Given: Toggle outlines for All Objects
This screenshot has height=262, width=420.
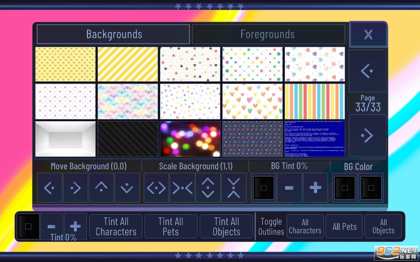Looking at the screenshot, I should [x=383, y=226].
